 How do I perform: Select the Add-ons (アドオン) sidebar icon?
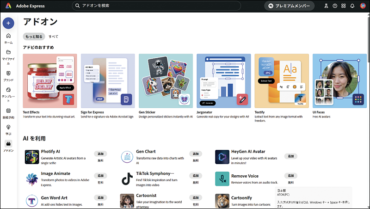[8, 144]
